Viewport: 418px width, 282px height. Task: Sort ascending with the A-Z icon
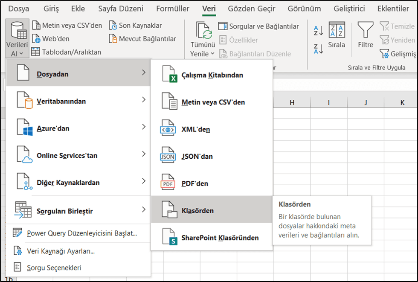(319, 31)
